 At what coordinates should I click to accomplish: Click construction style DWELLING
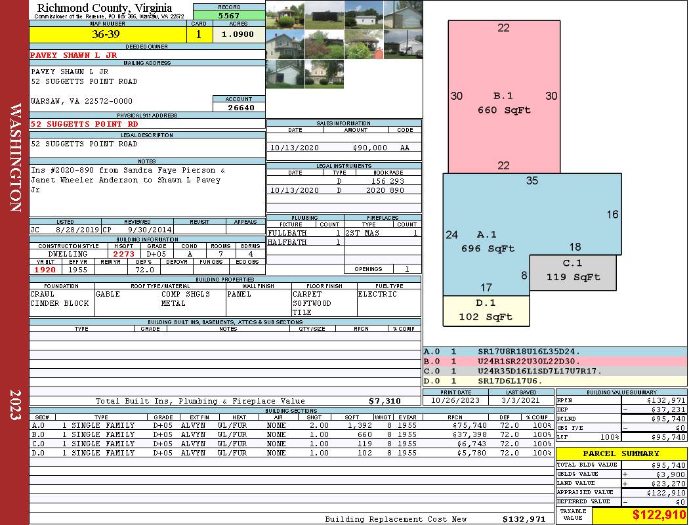pos(68,254)
